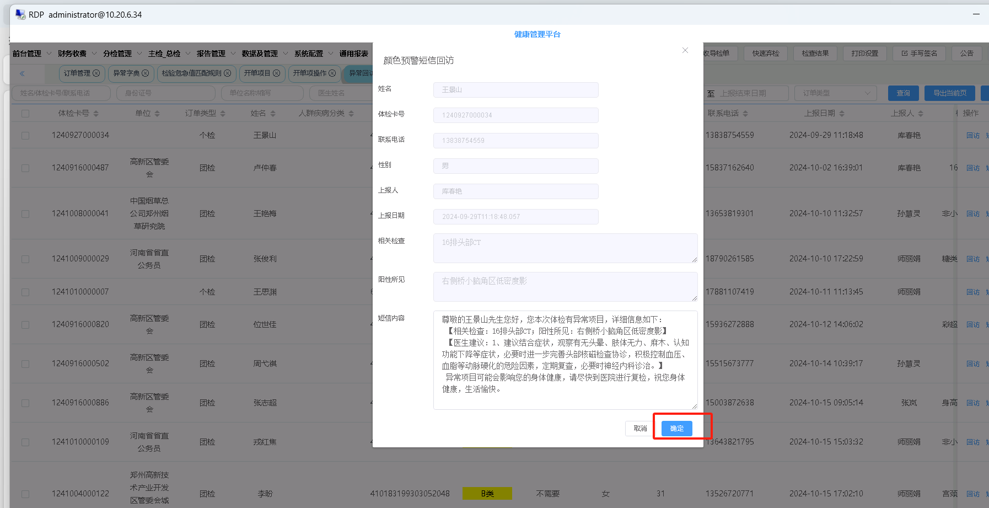Check the row for card 1240916000502
Image resolution: width=989 pixels, height=508 pixels.
25,364
